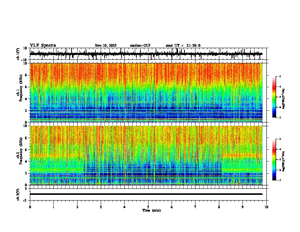Click the ch.2 spectrogram color scale bar

pyautogui.click(x=274, y=160)
